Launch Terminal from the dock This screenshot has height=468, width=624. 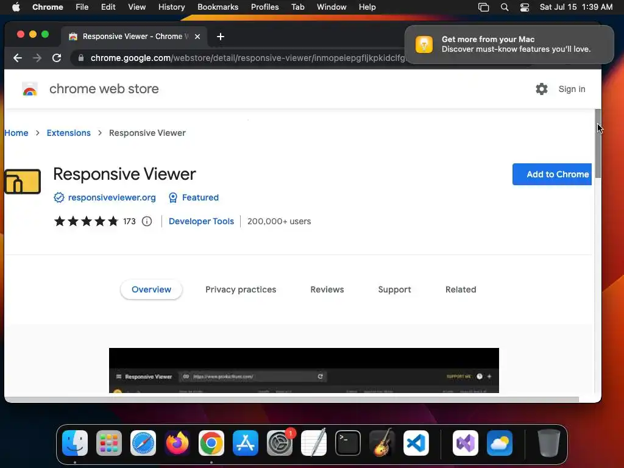coord(348,443)
